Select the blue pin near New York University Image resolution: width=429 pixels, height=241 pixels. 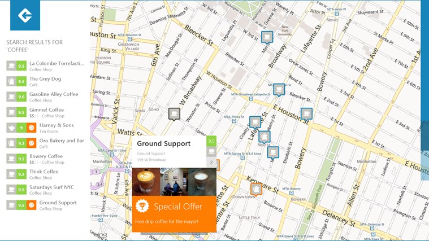click(x=267, y=37)
